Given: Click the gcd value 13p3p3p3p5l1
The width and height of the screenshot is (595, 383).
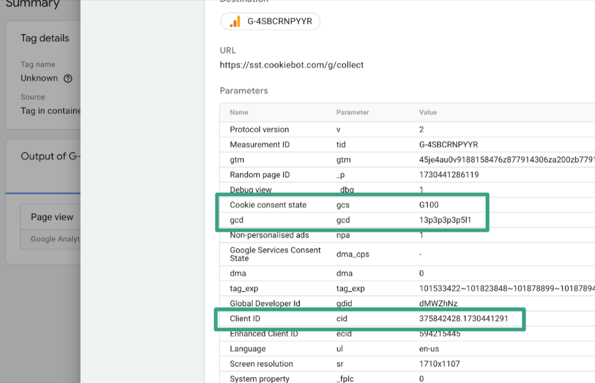Looking at the screenshot, I should pos(444,220).
